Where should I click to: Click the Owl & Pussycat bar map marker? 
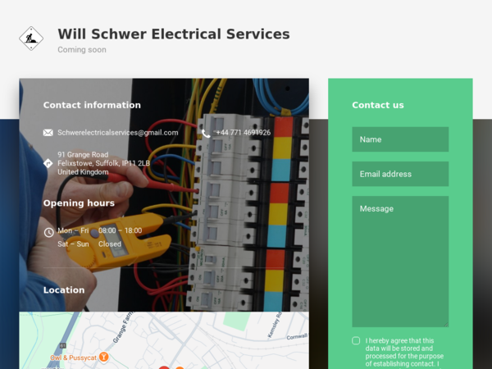coord(103,357)
